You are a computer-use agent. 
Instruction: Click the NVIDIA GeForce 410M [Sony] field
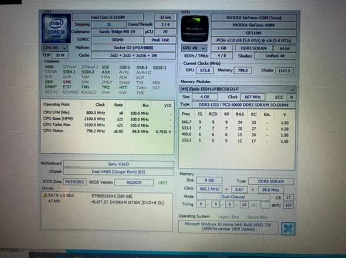click(x=254, y=18)
